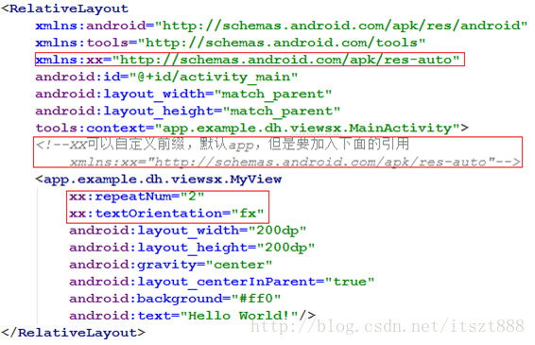Click the xx:textOrientation="fx" attribute

click(x=166, y=214)
